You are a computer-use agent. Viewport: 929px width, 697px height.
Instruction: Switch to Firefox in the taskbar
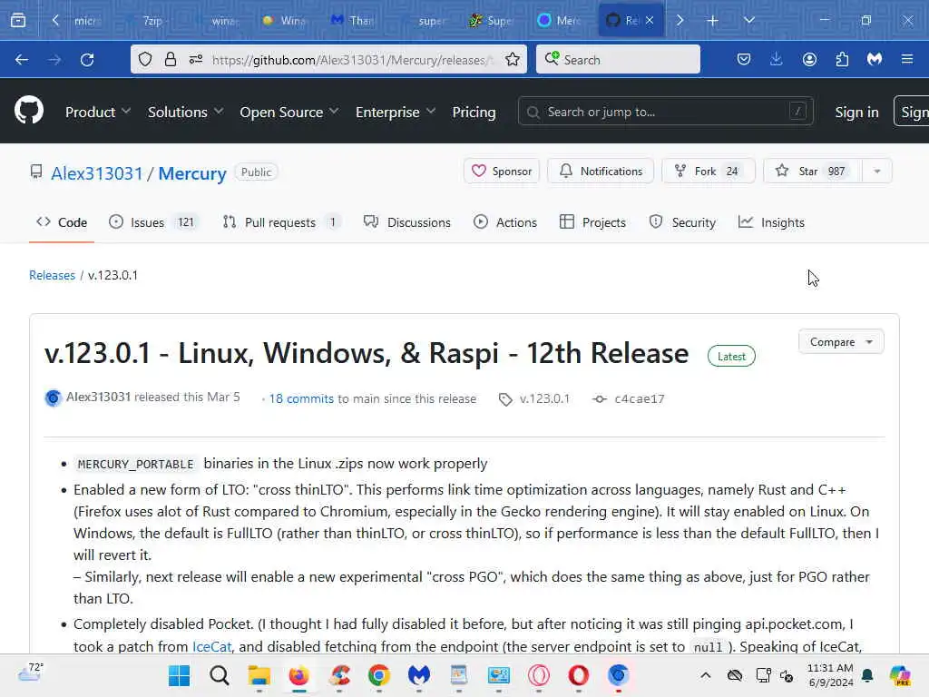[x=298, y=675]
